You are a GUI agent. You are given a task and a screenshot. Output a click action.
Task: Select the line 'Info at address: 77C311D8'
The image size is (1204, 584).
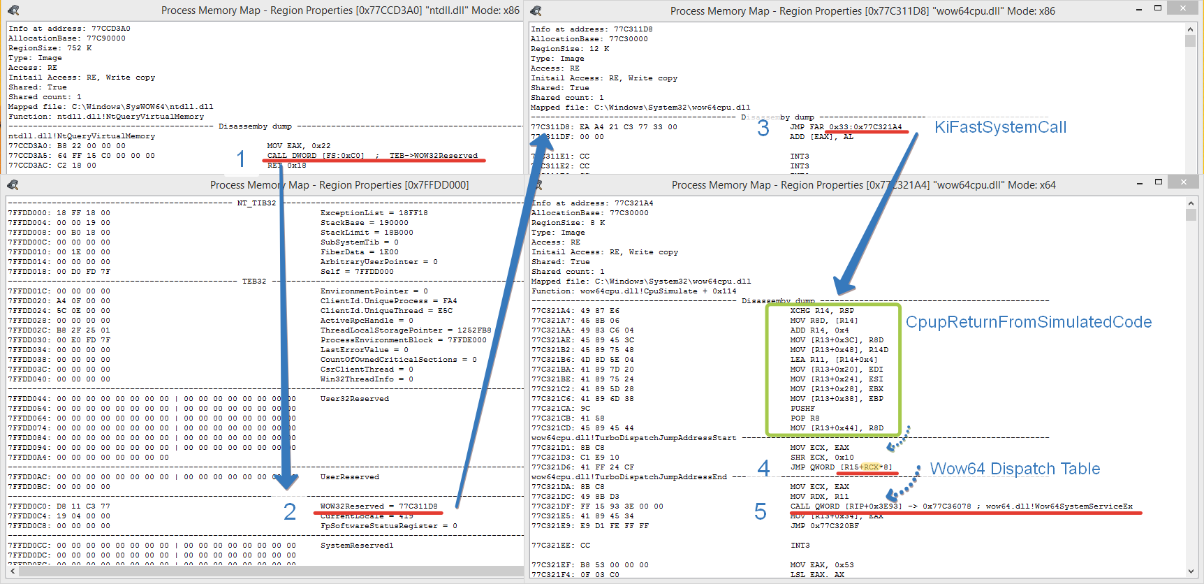[592, 29]
